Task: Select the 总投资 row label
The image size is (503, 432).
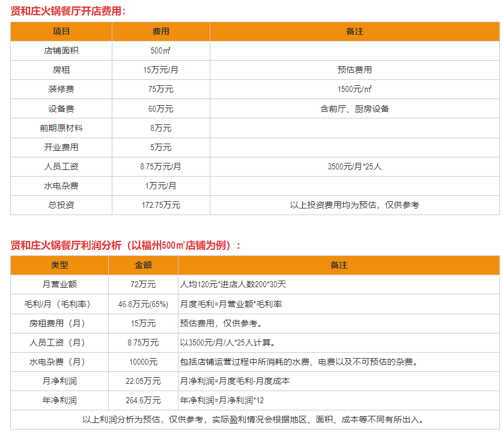Action: pyautogui.click(x=61, y=205)
